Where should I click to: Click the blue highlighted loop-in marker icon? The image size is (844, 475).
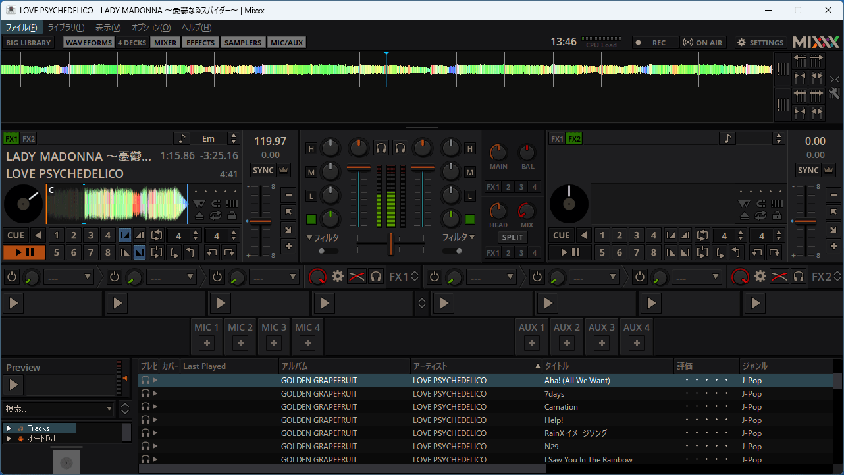tap(125, 235)
